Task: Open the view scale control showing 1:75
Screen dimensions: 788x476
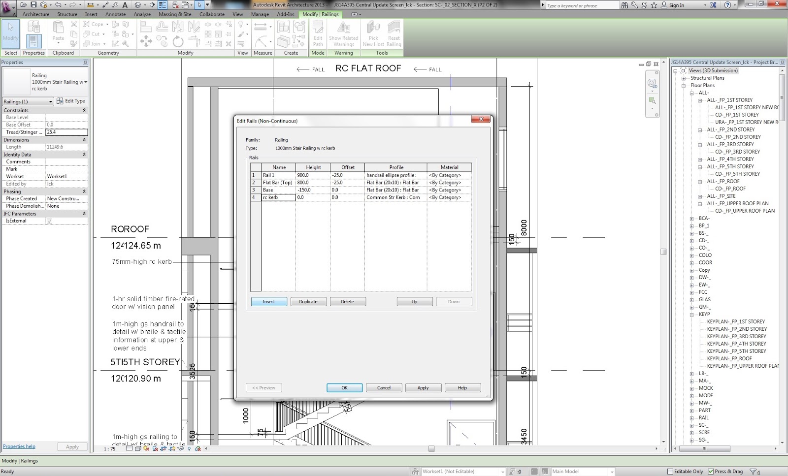Action: tap(109, 449)
